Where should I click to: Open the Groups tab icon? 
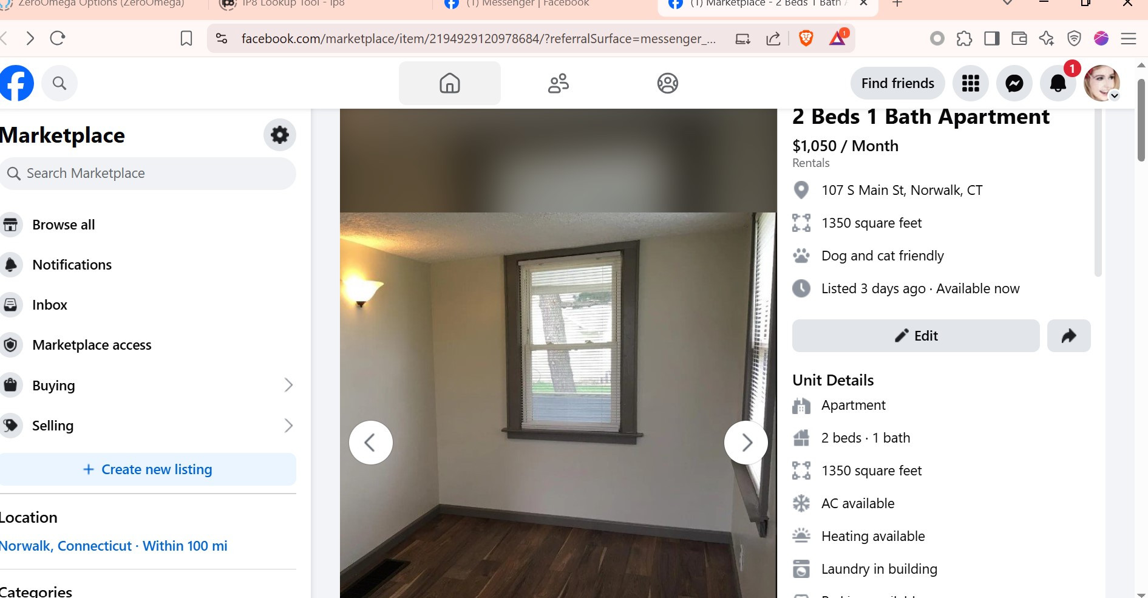pos(668,83)
